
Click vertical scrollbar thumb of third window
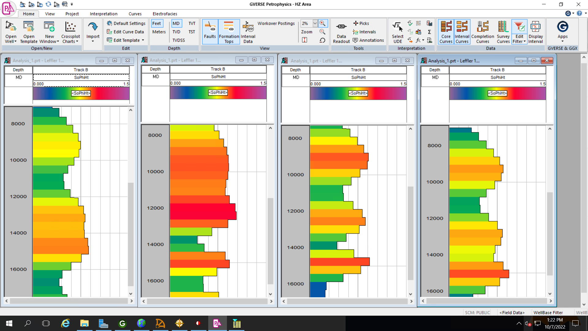click(x=410, y=233)
